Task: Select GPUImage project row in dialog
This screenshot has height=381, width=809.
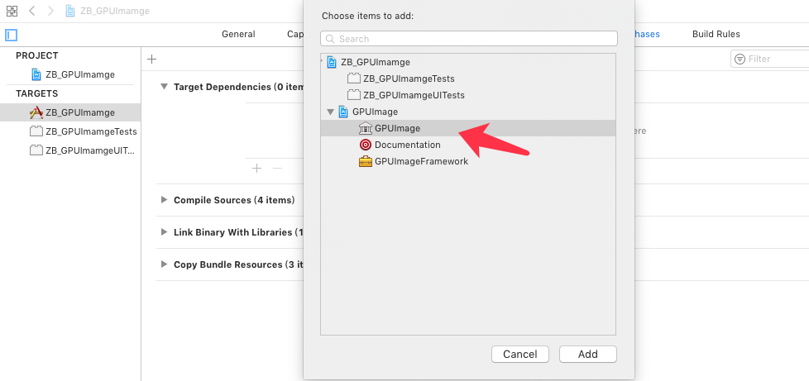Action: pyautogui.click(x=468, y=112)
